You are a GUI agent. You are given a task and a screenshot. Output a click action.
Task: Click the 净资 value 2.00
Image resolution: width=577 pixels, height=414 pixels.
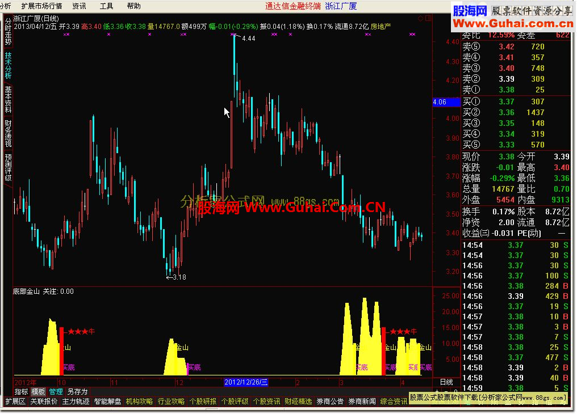coord(507,223)
